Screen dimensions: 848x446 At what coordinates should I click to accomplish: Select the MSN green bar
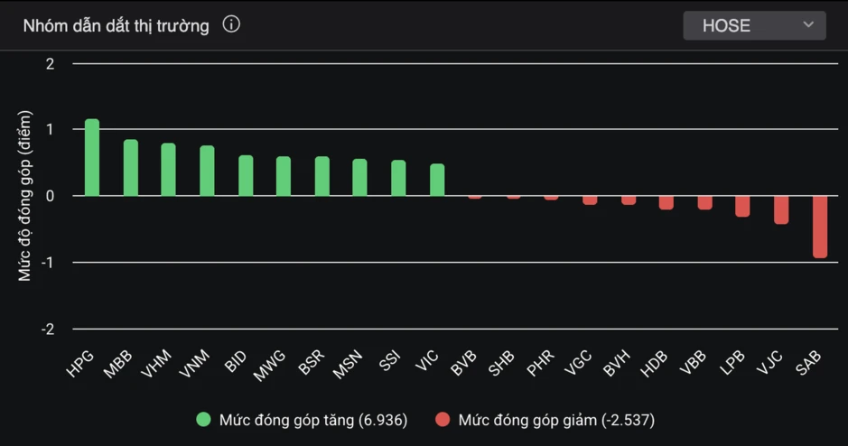pyautogui.click(x=359, y=177)
